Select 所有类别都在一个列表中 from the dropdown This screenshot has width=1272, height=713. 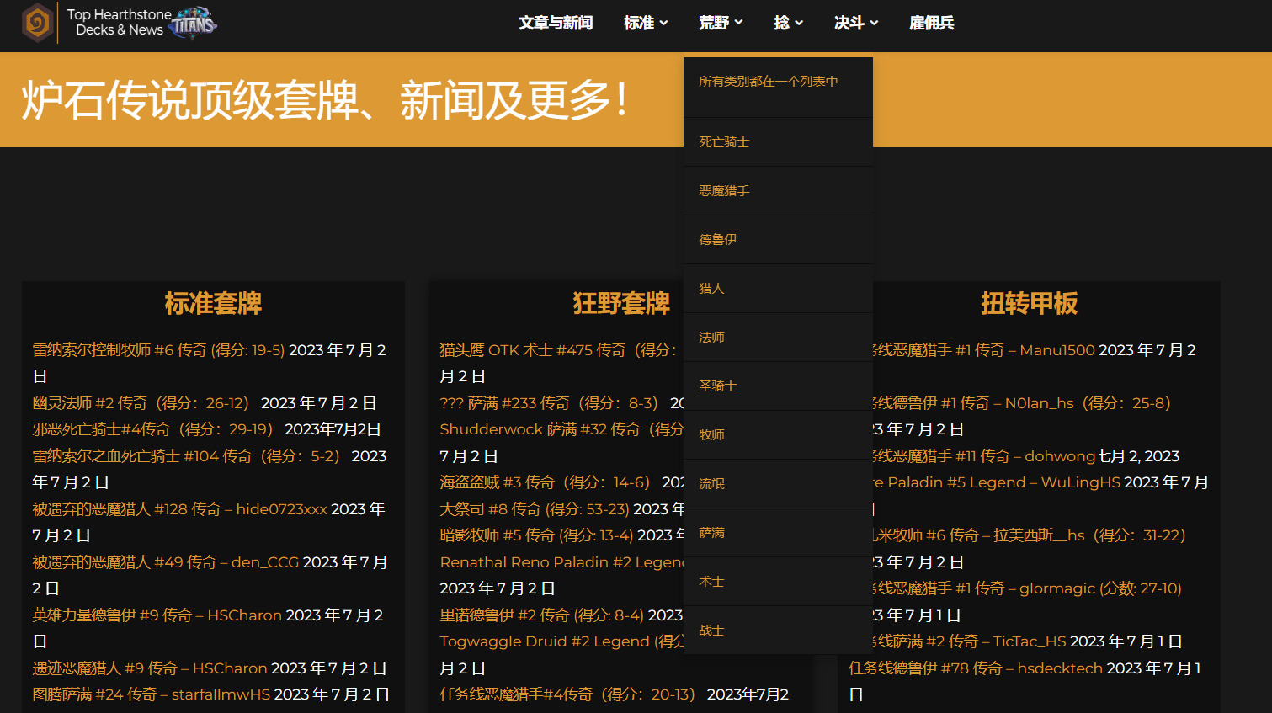pyautogui.click(x=769, y=82)
